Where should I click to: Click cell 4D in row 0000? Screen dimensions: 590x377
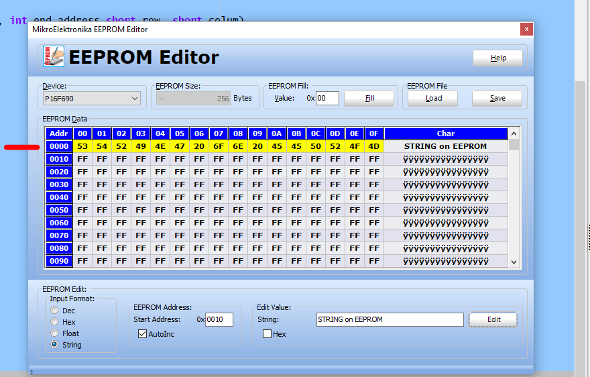[374, 146]
